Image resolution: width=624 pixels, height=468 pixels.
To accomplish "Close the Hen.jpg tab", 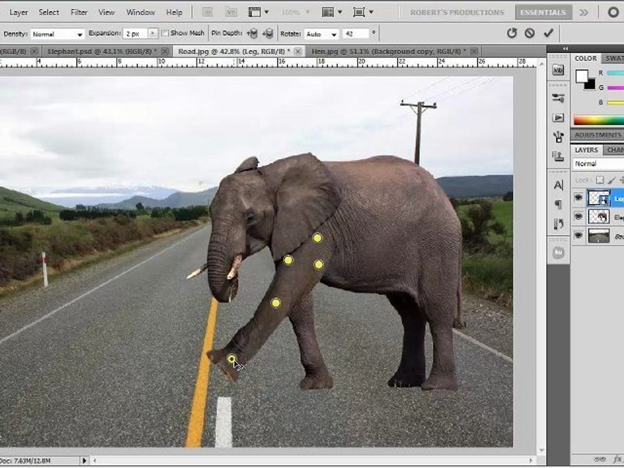I will click(x=474, y=51).
